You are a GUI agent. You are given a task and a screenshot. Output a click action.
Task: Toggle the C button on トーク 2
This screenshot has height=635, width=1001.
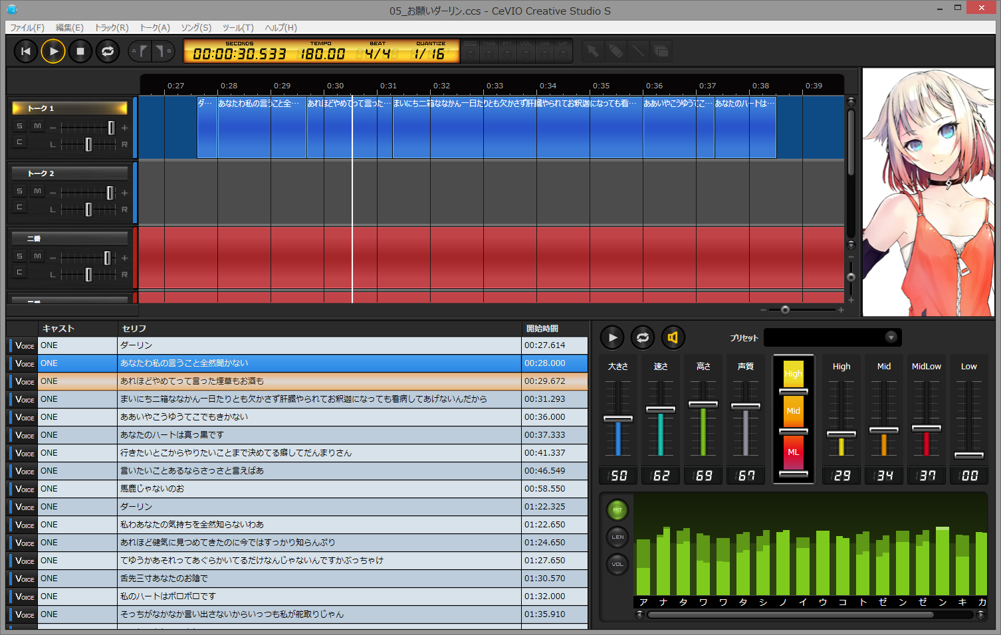click(19, 207)
